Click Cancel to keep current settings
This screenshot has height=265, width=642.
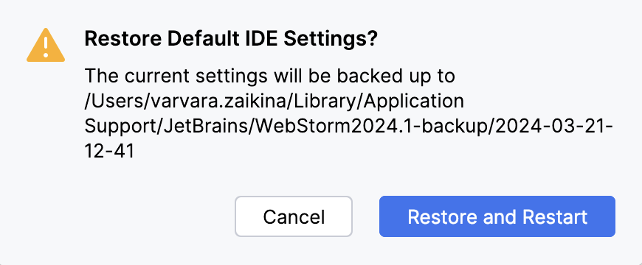[x=294, y=216]
